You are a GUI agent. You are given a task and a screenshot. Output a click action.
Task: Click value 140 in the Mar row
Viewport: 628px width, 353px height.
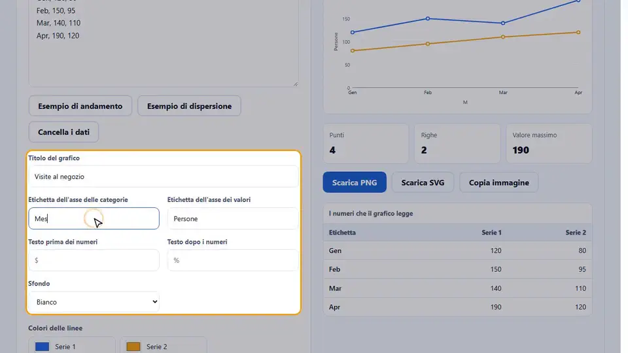[496, 288]
